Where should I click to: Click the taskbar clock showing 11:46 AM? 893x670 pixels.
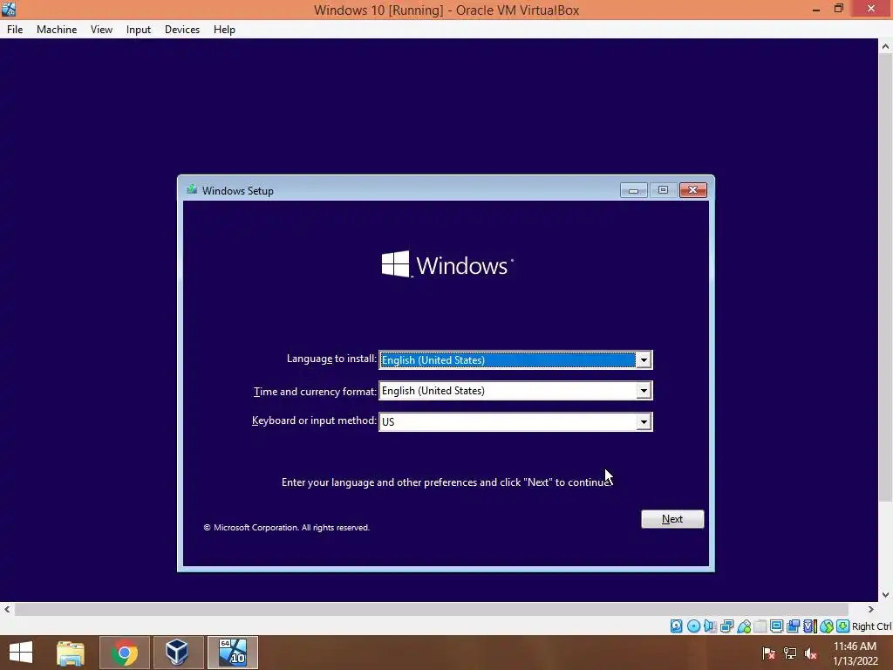855,653
